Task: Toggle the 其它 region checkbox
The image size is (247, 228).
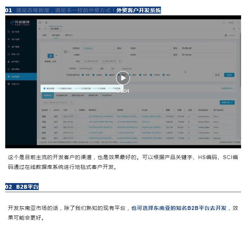Action: pos(164,75)
